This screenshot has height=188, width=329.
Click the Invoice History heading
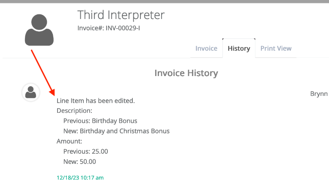tap(186, 73)
